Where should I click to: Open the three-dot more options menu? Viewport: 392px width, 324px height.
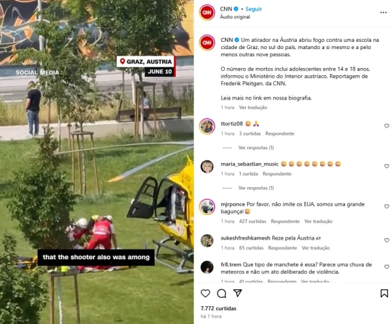click(x=384, y=12)
